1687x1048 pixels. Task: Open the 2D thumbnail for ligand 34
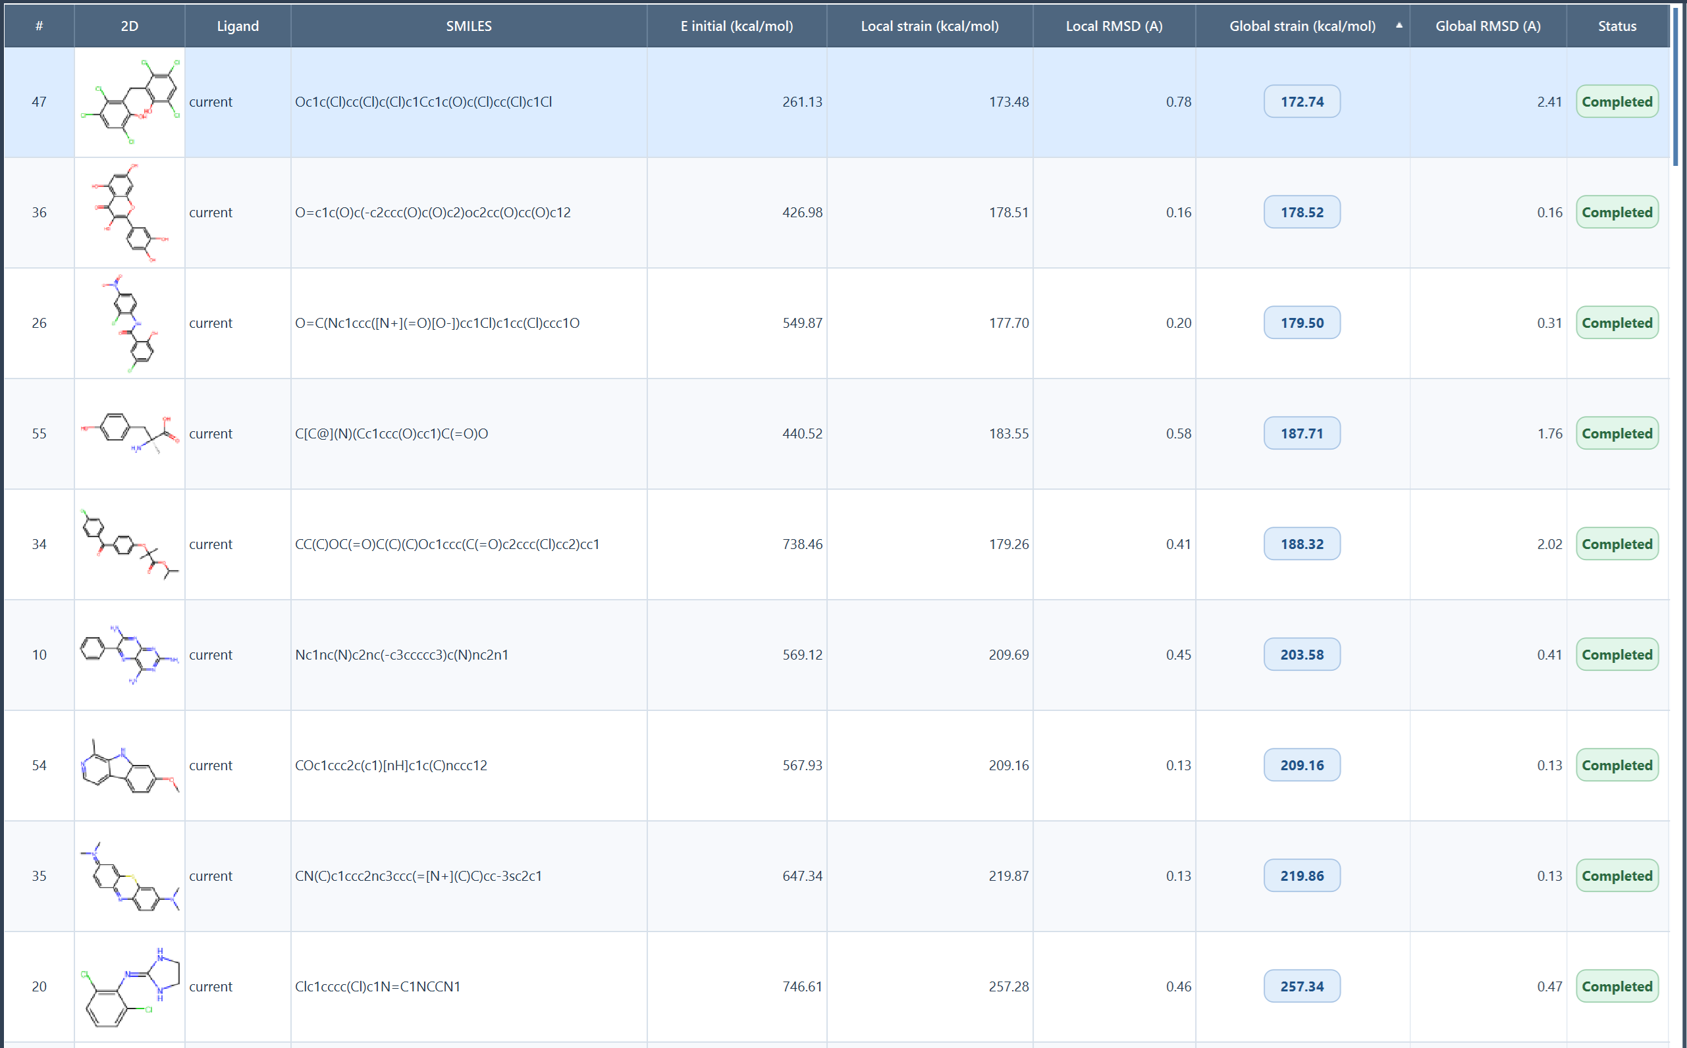point(130,544)
